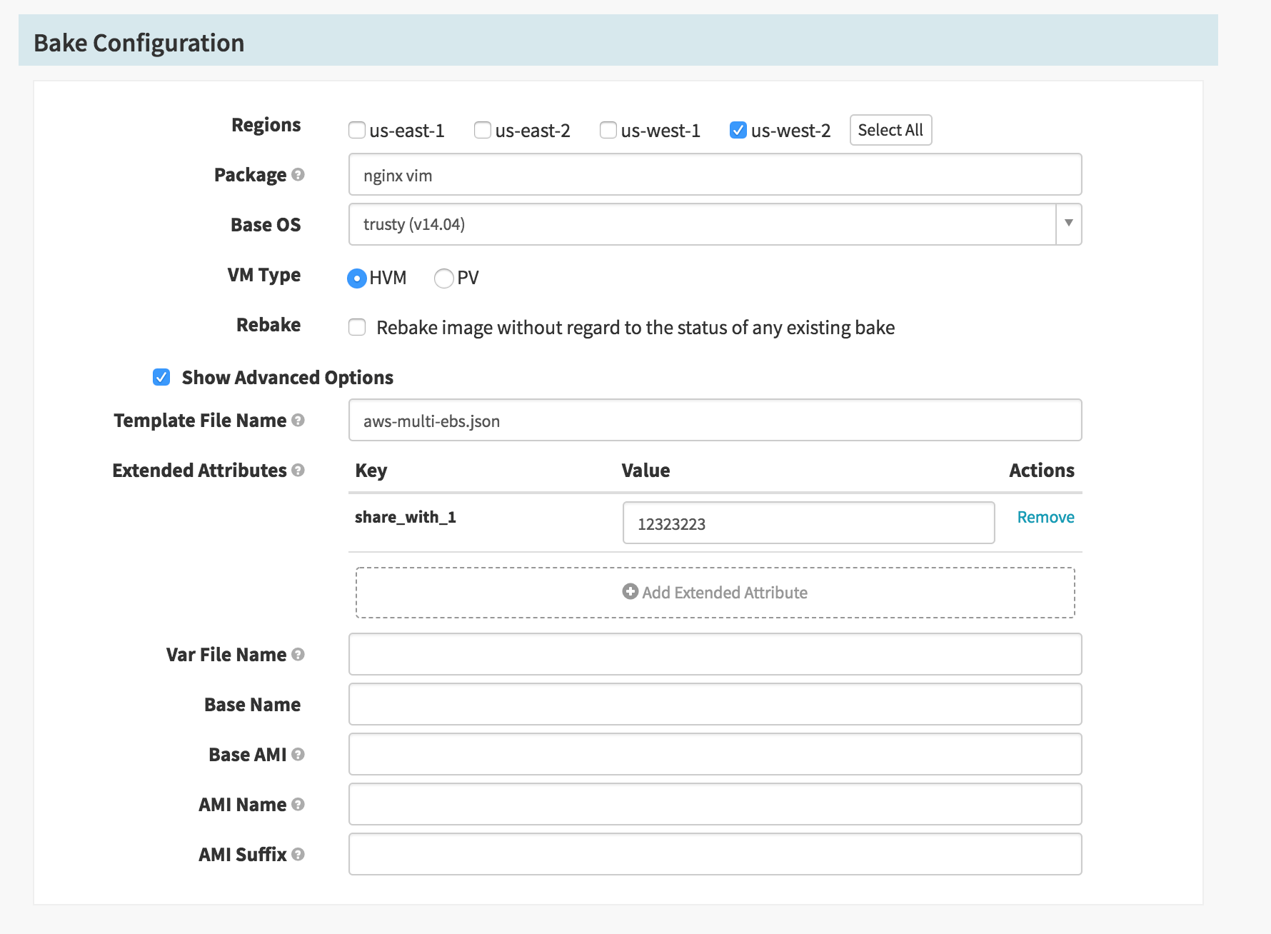
Task: Enable the us-east-1 region checkbox
Action: pyautogui.click(x=357, y=131)
